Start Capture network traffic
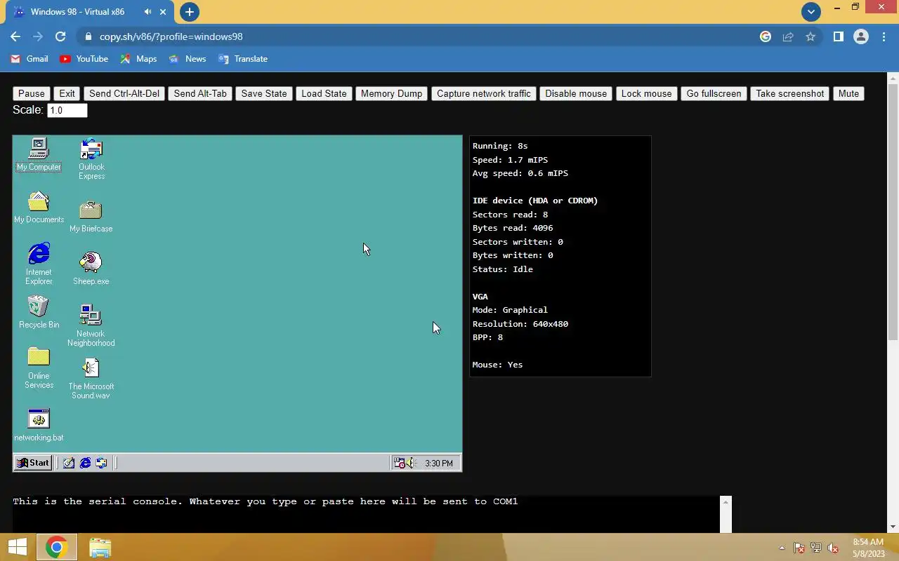Screen dimensions: 899x561 (484, 93)
